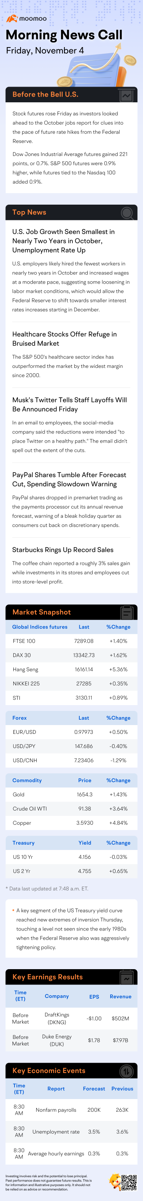
Task: Click the Nonfarm payrolls event row
Action: click(x=72, y=1110)
